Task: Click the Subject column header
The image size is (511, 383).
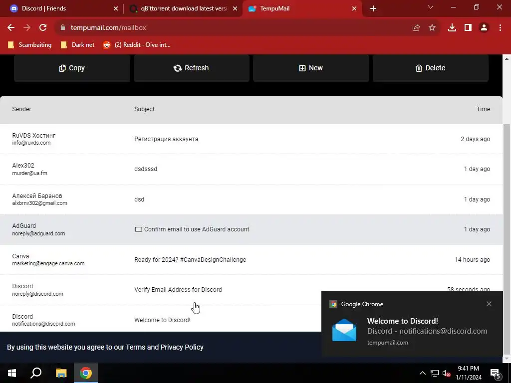Action: pyautogui.click(x=144, y=109)
